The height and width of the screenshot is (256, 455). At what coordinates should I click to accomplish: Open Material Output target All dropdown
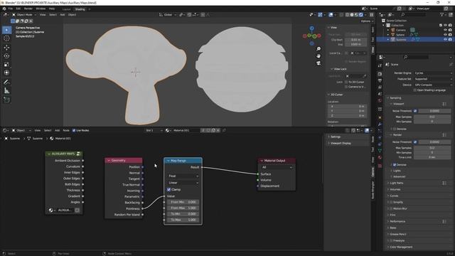click(x=277, y=168)
